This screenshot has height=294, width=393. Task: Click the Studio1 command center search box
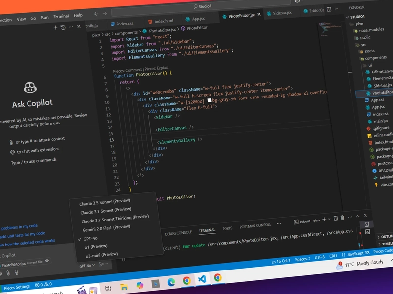(x=202, y=7)
